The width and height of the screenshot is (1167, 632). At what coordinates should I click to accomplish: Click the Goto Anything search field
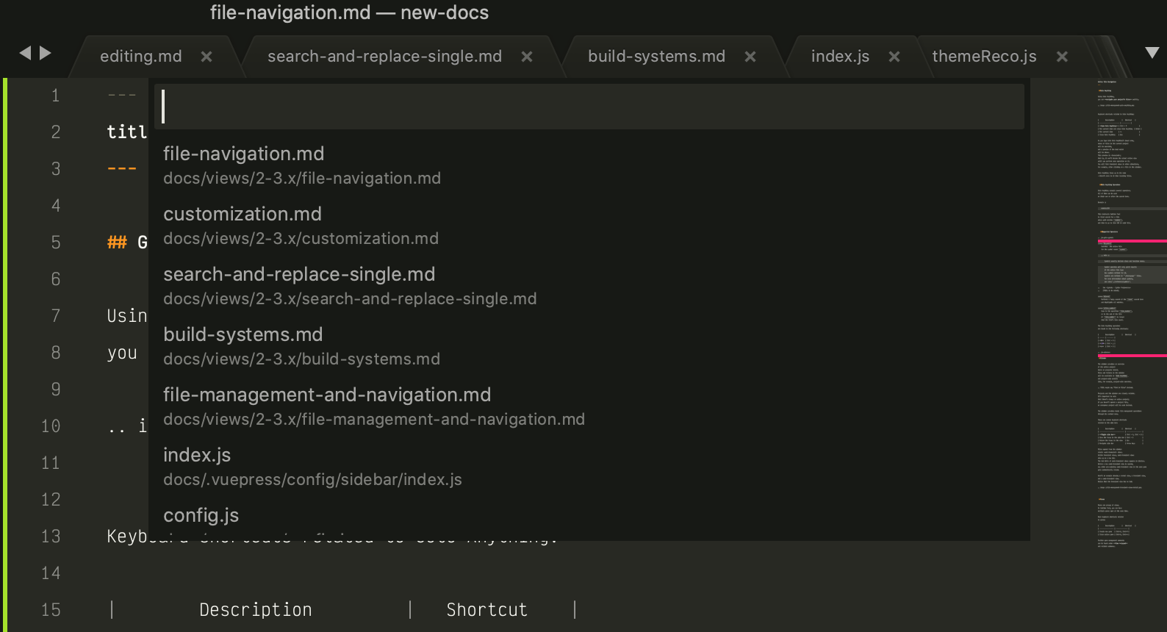(588, 107)
